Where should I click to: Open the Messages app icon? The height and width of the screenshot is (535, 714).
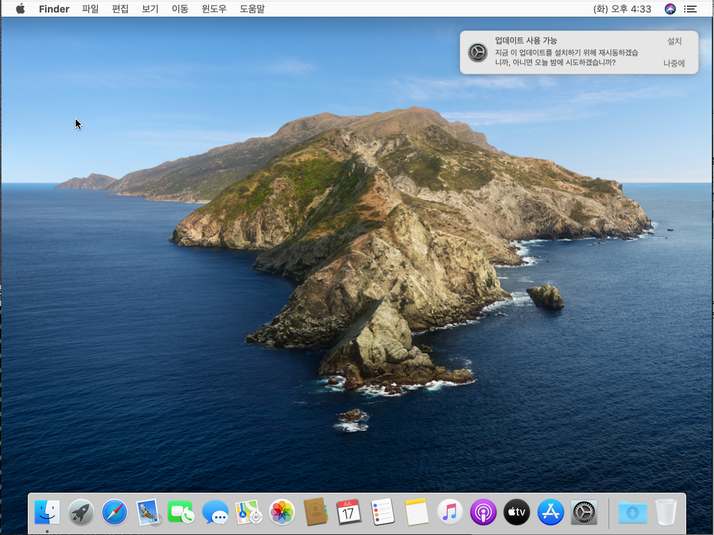click(215, 513)
